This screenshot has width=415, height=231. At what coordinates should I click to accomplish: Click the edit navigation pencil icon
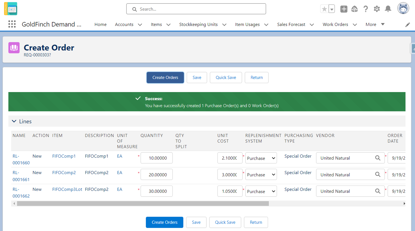408,25
